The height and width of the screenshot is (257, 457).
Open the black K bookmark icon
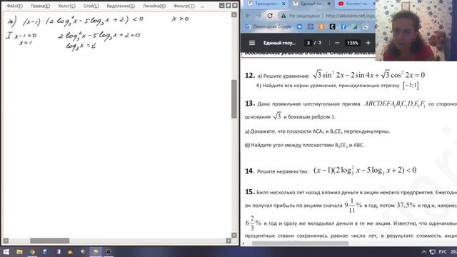click(332, 26)
